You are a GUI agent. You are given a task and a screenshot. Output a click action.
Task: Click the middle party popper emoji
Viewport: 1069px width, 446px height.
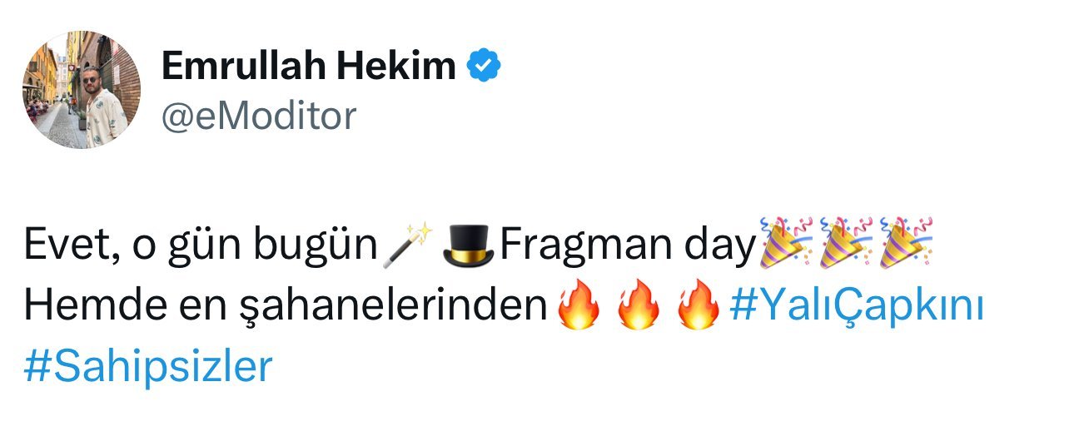tap(846, 243)
